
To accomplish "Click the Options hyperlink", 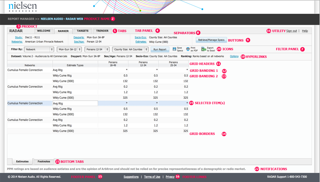I will (234, 56).
